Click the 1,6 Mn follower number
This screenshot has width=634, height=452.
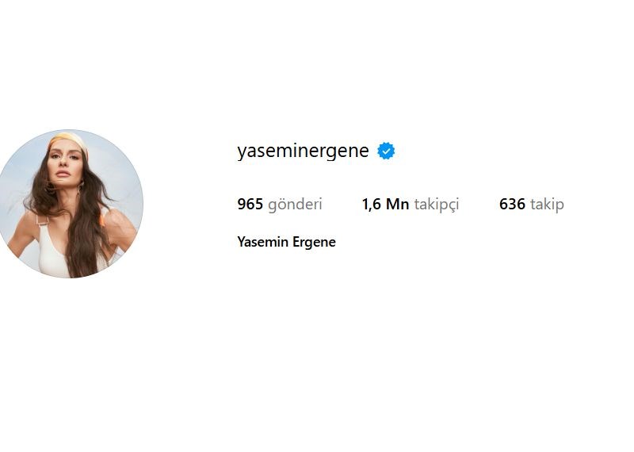(x=385, y=204)
